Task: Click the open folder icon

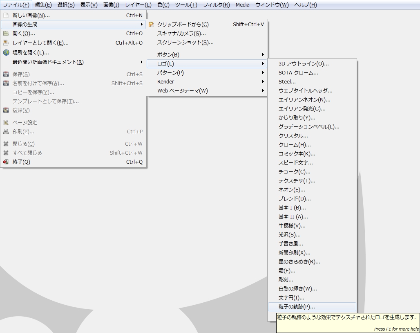Action: point(6,34)
